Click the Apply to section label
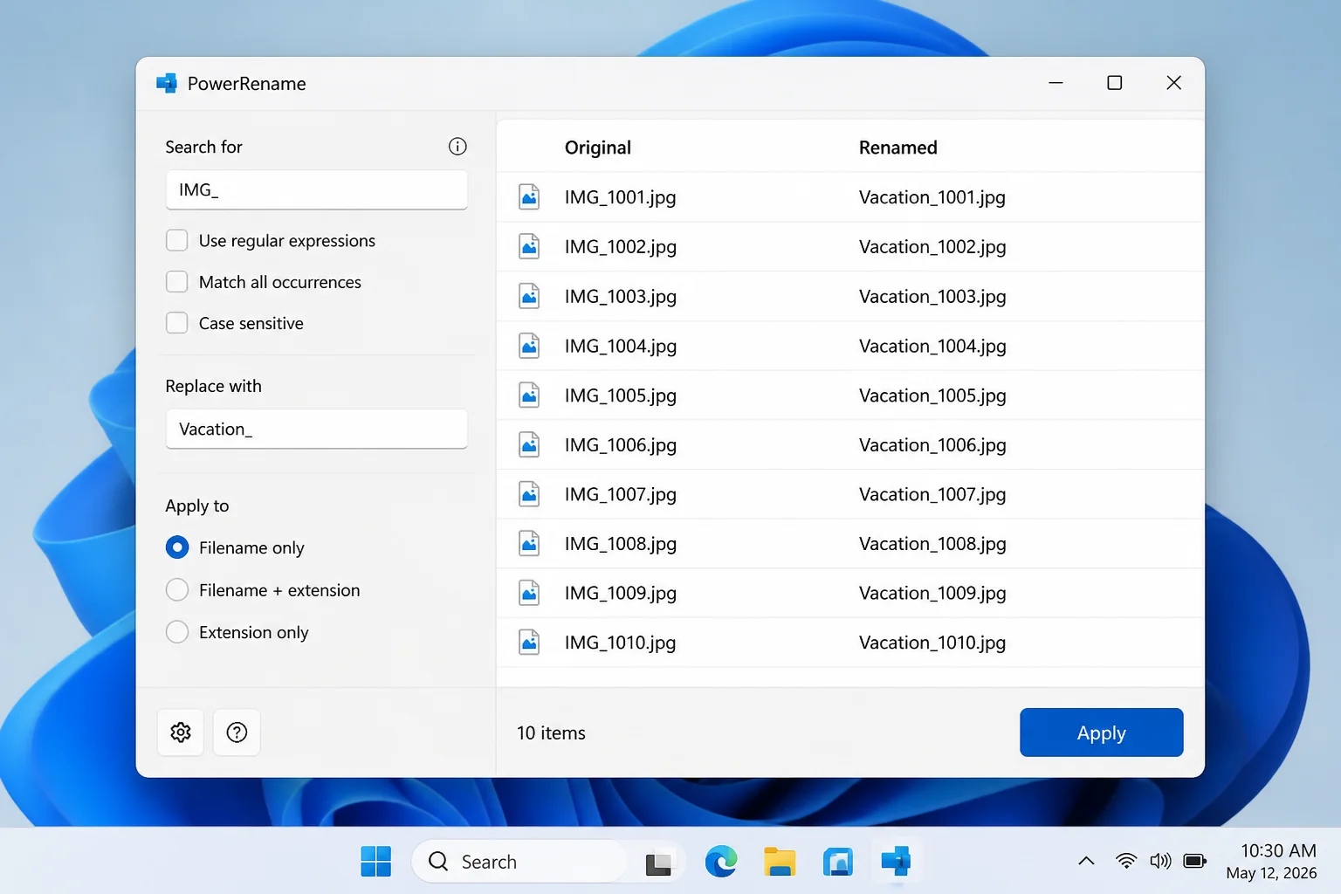 point(197,505)
